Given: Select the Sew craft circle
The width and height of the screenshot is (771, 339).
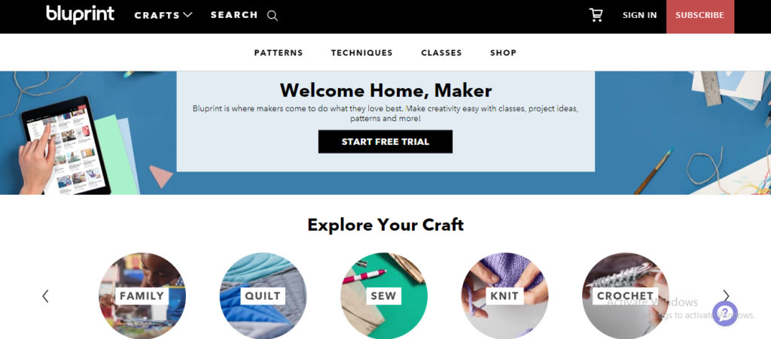Looking at the screenshot, I should (384, 296).
